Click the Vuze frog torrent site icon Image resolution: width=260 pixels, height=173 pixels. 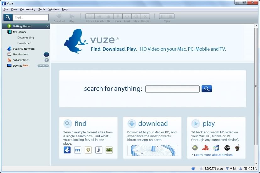click(67, 150)
